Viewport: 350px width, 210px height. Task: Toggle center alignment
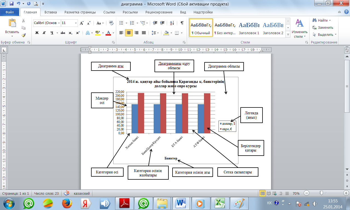pyautogui.click(x=129, y=33)
